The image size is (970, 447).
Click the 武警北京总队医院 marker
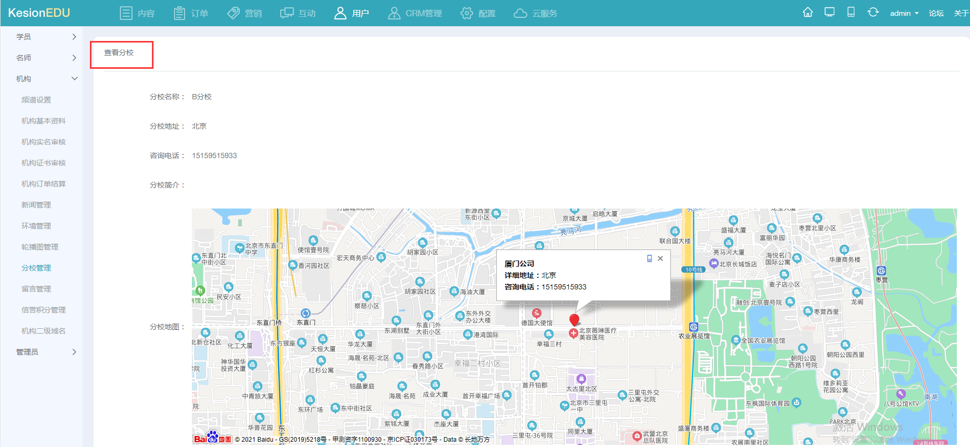[637, 436]
